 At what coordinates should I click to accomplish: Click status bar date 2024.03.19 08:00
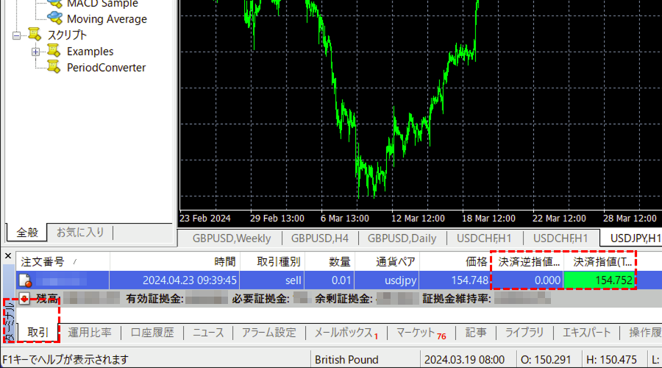tap(464, 360)
